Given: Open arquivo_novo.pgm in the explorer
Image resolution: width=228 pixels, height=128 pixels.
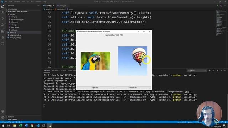Looking at the screenshot, I should pyautogui.click(x=17, y=20).
